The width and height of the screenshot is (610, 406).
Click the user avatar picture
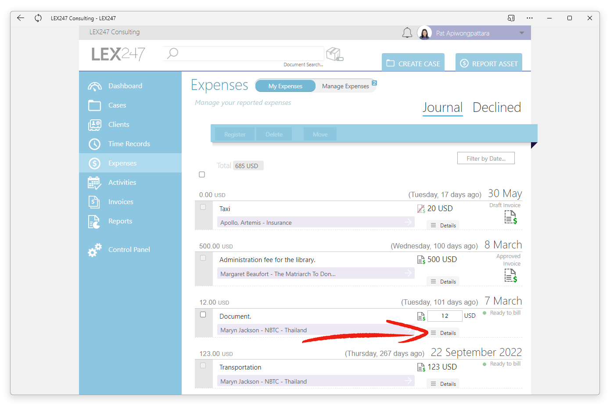pyautogui.click(x=424, y=33)
